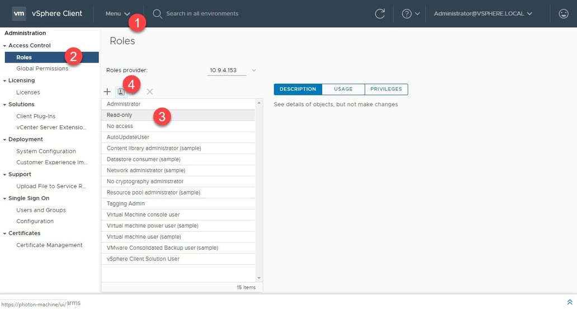
Task: Open the help question mark menu
Action: 410,14
